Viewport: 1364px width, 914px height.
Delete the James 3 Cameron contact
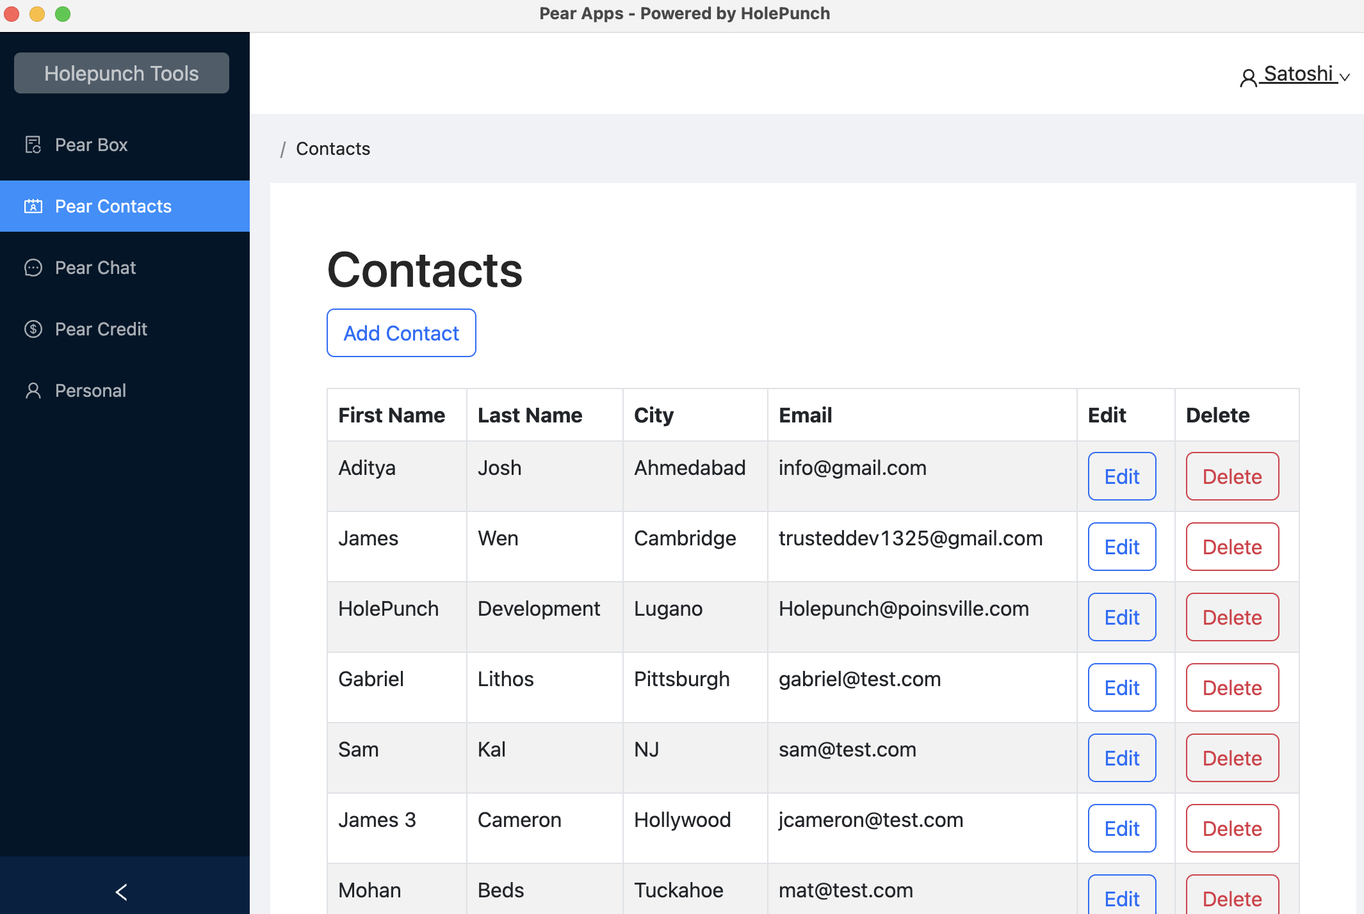pyautogui.click(x=1232, y=828)
